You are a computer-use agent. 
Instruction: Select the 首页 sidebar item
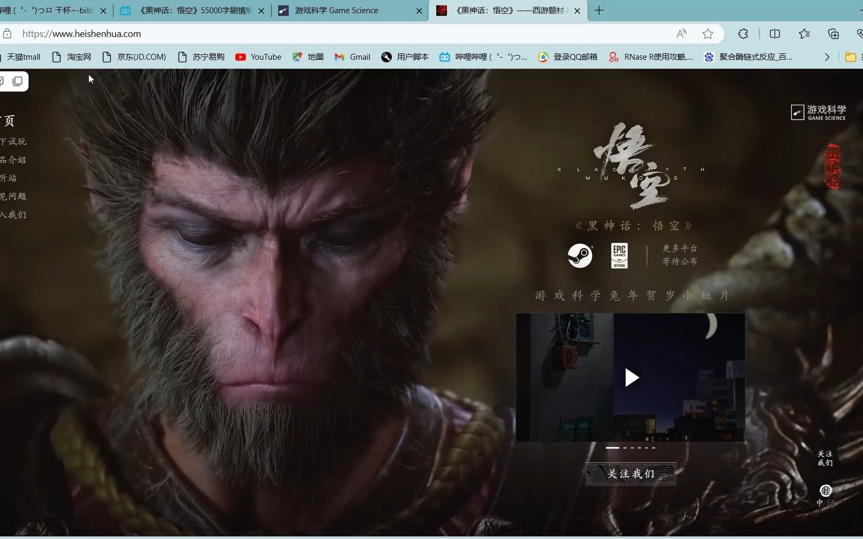point(8,120)
